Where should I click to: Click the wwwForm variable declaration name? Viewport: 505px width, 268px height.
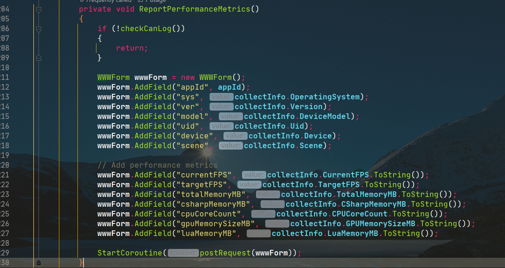(150, 78)
